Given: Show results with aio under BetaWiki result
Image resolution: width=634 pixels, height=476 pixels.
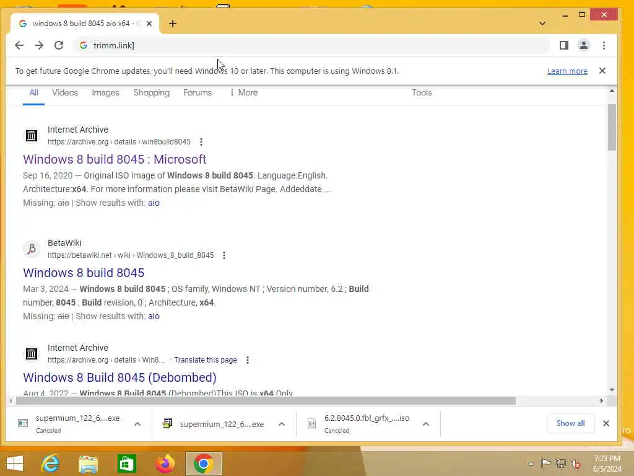Looking at the screenshot, I should 154,316.
